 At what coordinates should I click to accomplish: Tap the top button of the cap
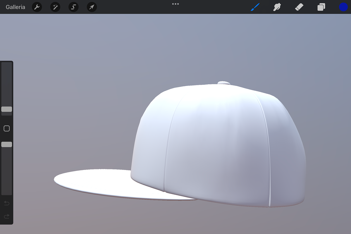tap(224, 83)
